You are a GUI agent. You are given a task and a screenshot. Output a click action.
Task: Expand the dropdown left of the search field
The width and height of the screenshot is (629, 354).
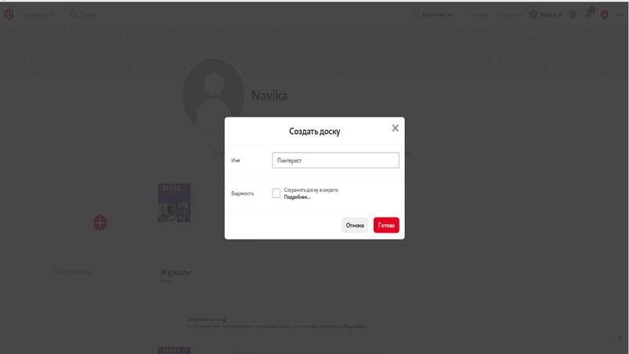pos(38,15)
